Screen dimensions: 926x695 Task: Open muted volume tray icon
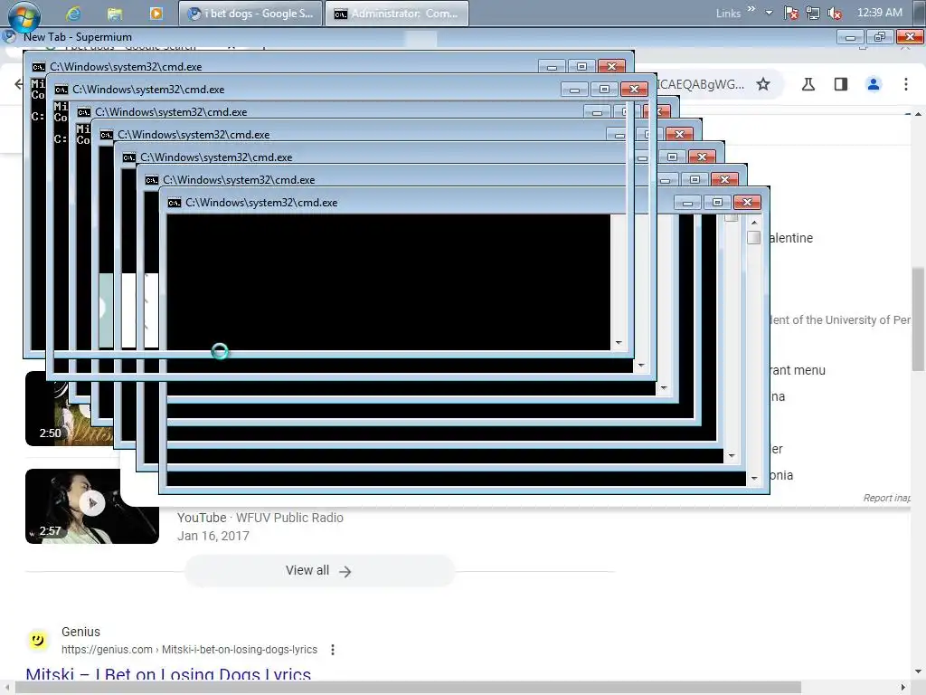click(x=835, y=13)
